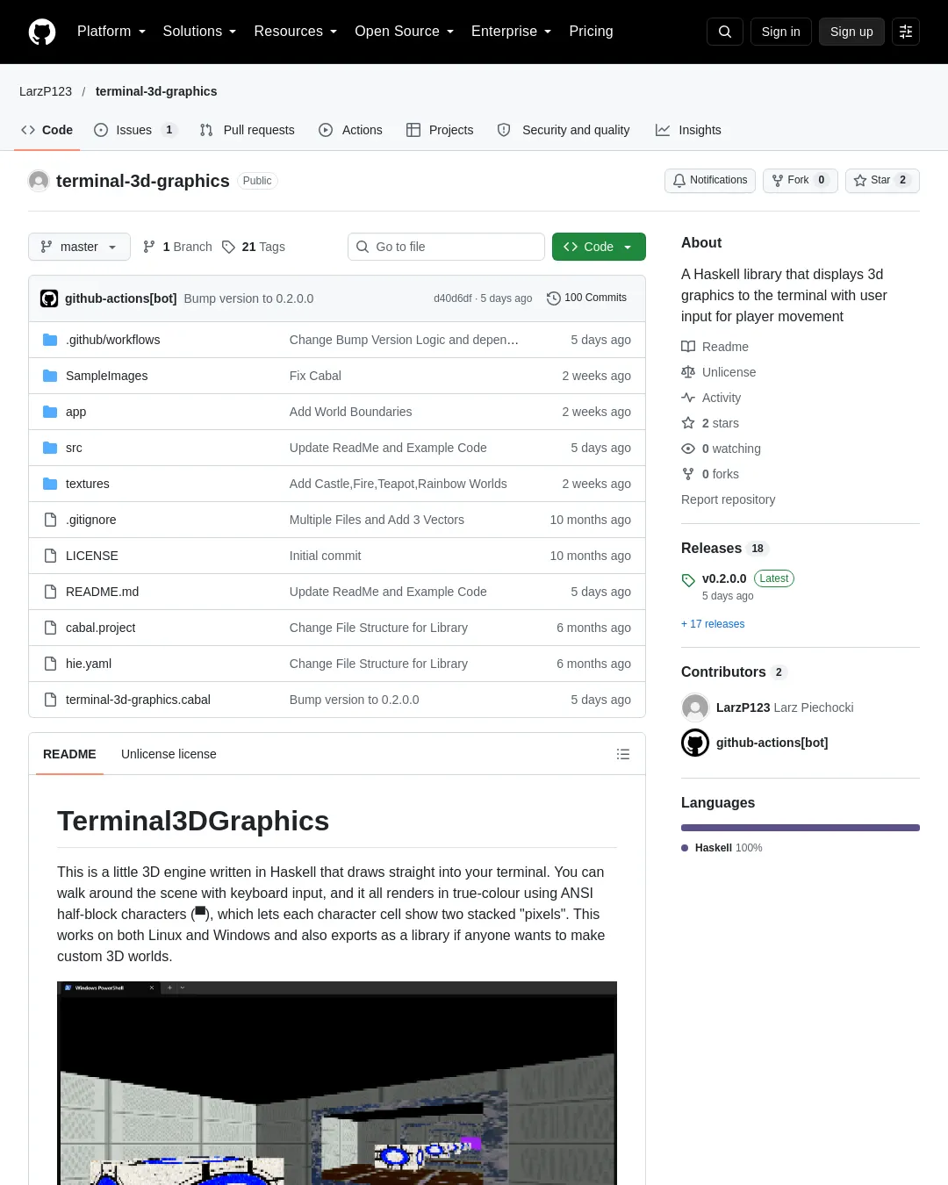Expand the Platform menu
Image resolution: width=948 pixels, height=1185 pixels.
[111, 32]
